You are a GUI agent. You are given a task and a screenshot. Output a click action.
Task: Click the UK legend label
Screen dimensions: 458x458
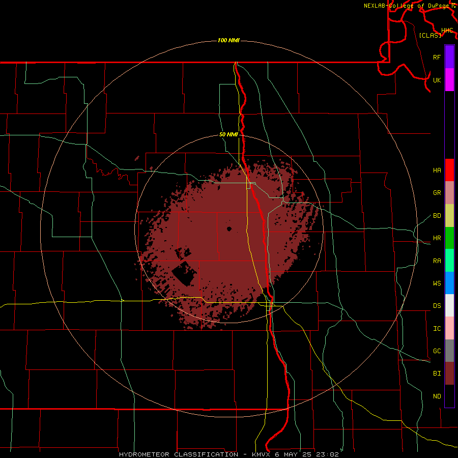click(437, 80)
